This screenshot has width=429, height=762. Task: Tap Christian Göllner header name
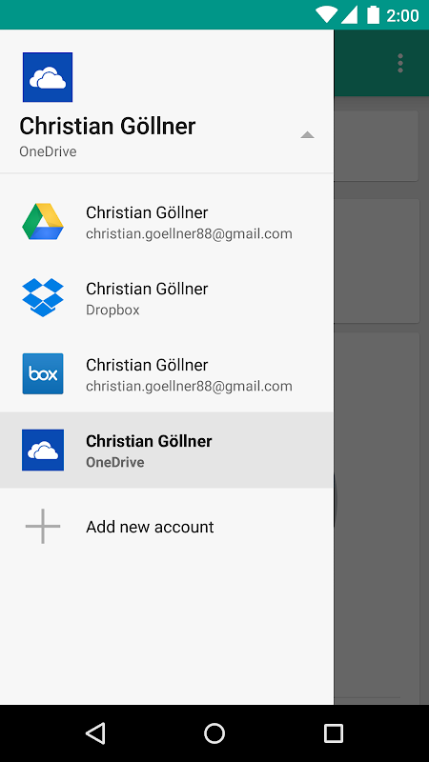[108, 127]
